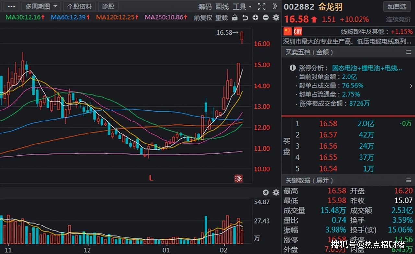Image resolution: width=415 pixels, height=254 pixels.
Task: Click the MA60:12.39 indicator label
Action: pyautogui.click(x=70, y=17)
